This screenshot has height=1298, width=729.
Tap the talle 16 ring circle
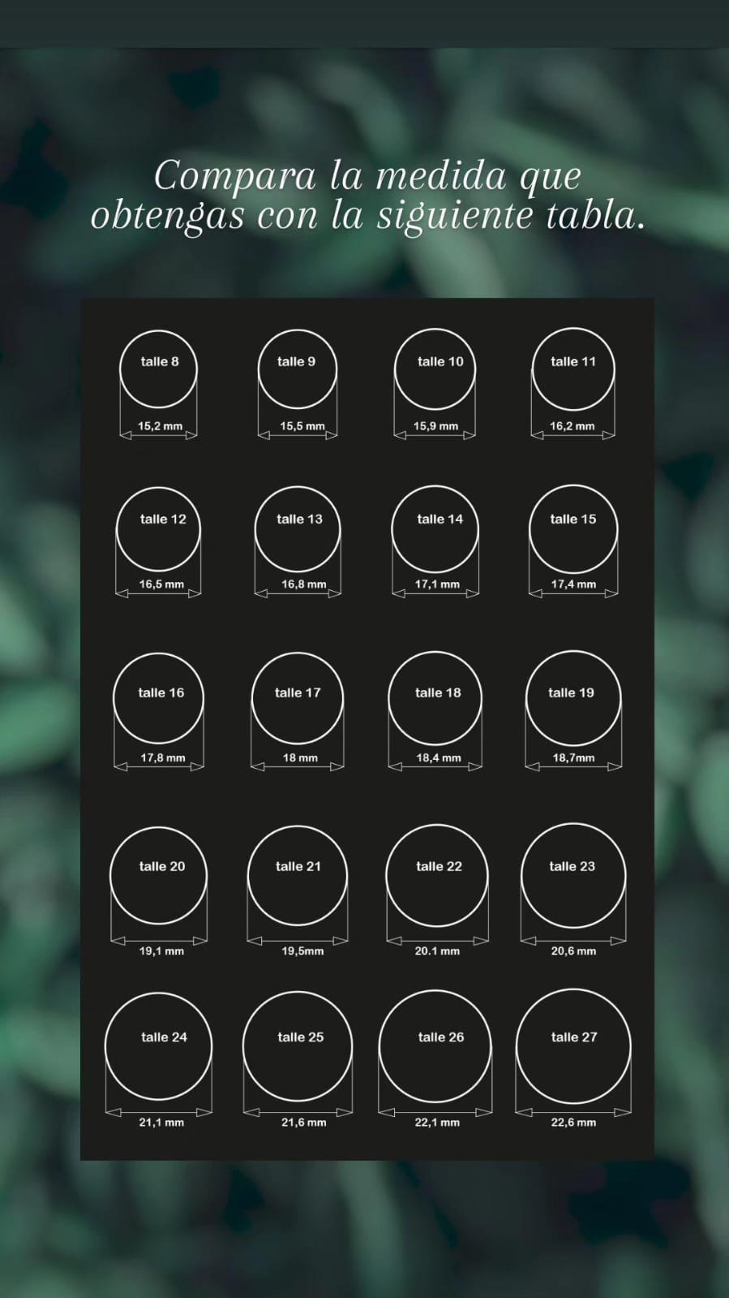tap(158, 698)
